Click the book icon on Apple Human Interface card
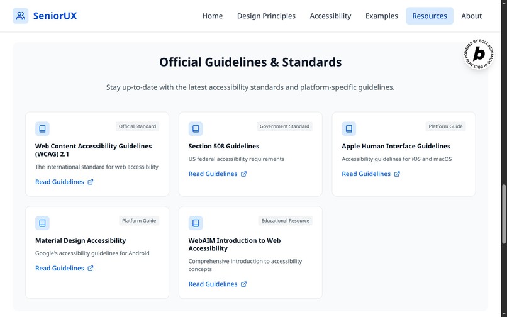Viewport: 507px width, 317px height. coord(349,129)
